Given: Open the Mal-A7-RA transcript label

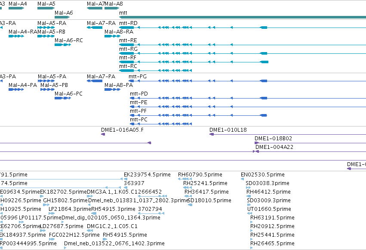Looking at the screenshot, I should [101, 23].
